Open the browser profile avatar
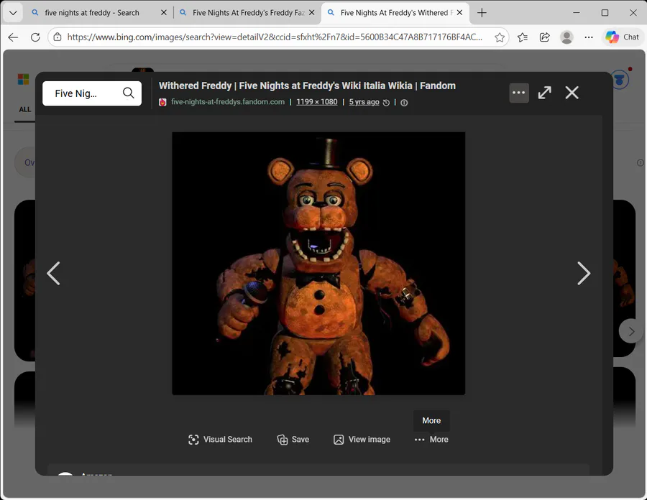The height and width of the screenshot is (500, 647). pos(566,37)
